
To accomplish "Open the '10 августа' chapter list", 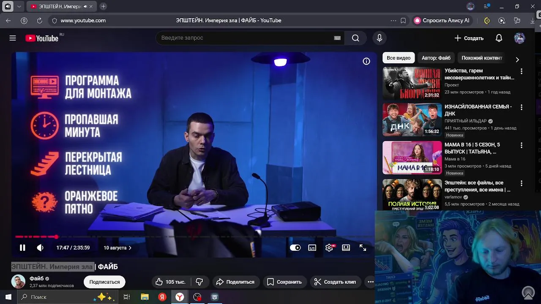I will [x=117, y=248].
